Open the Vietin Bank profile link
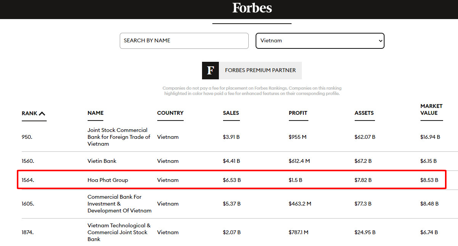 tap(102, 161)
